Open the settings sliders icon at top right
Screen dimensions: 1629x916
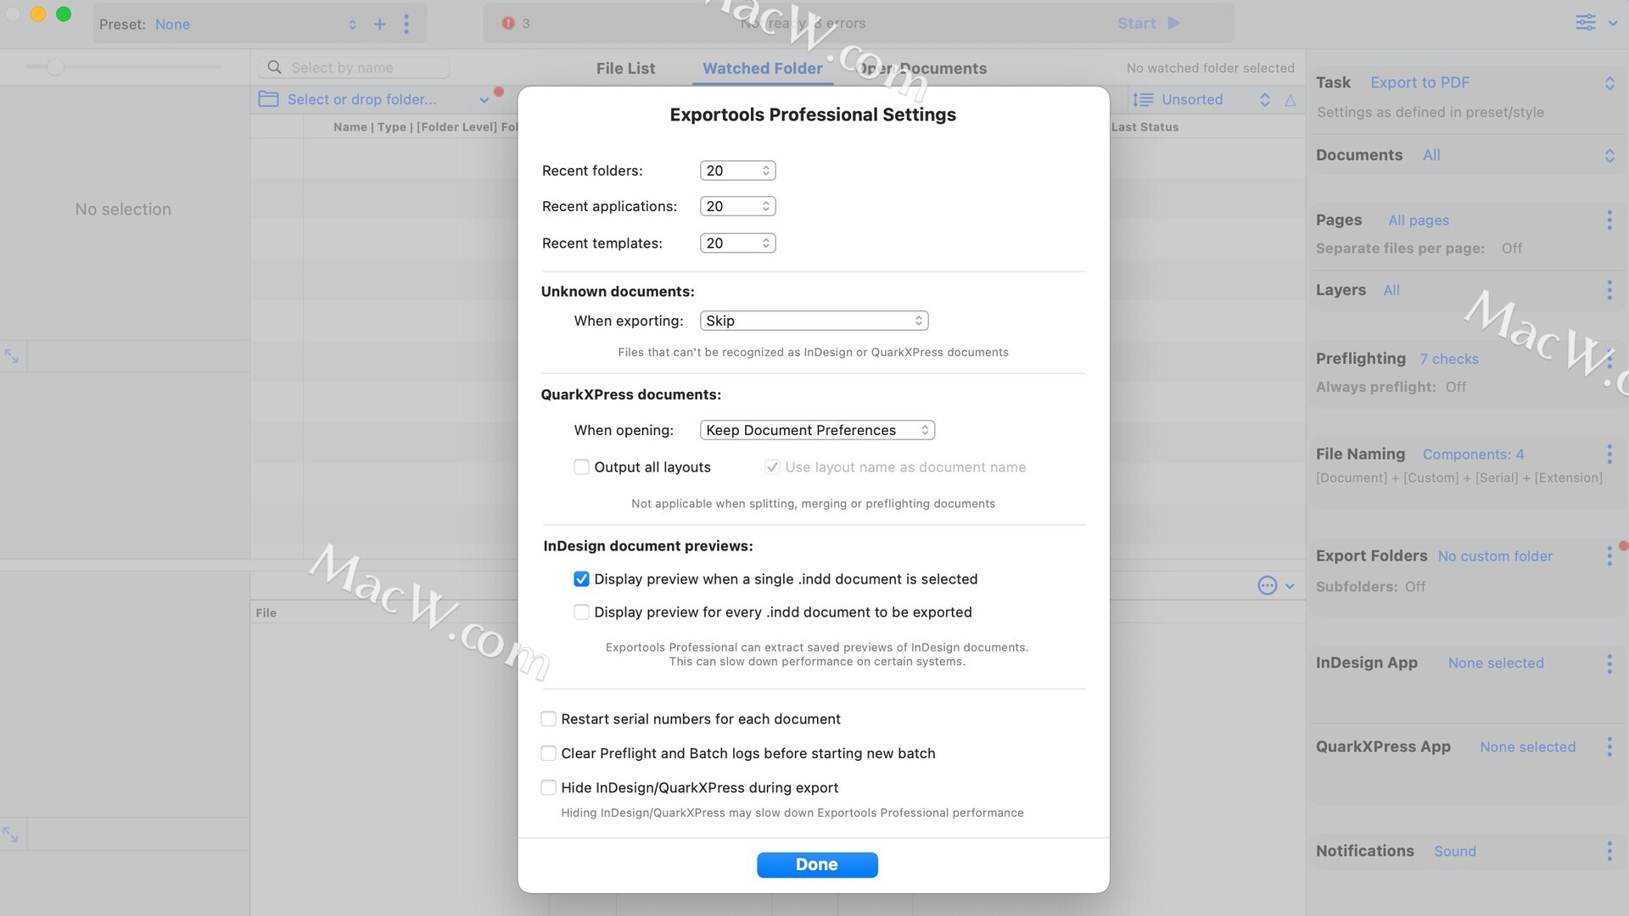click(x=1585, y=23)
